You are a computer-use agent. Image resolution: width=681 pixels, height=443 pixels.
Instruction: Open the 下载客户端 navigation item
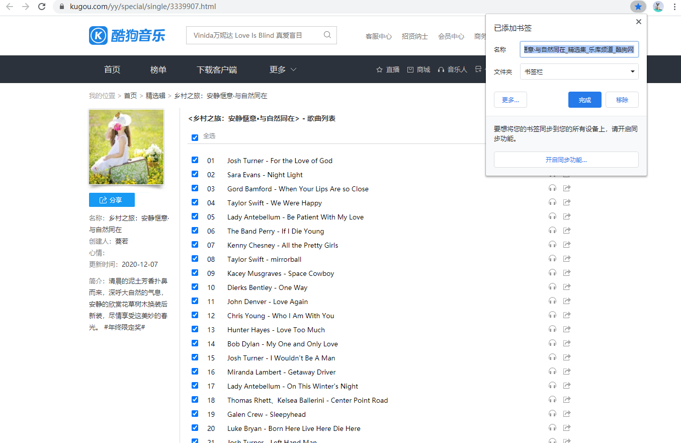[217, 69]
